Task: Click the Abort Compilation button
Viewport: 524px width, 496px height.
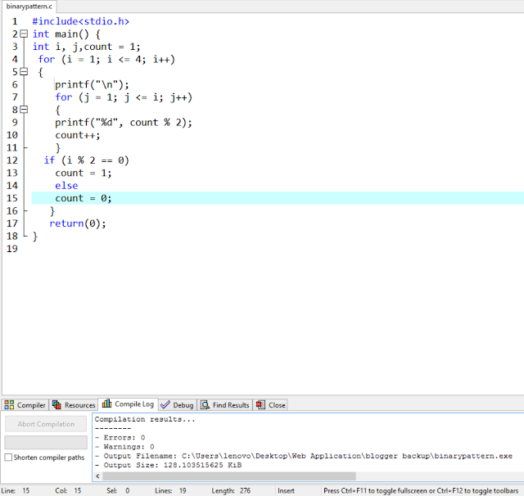Action: click(46, 424)
